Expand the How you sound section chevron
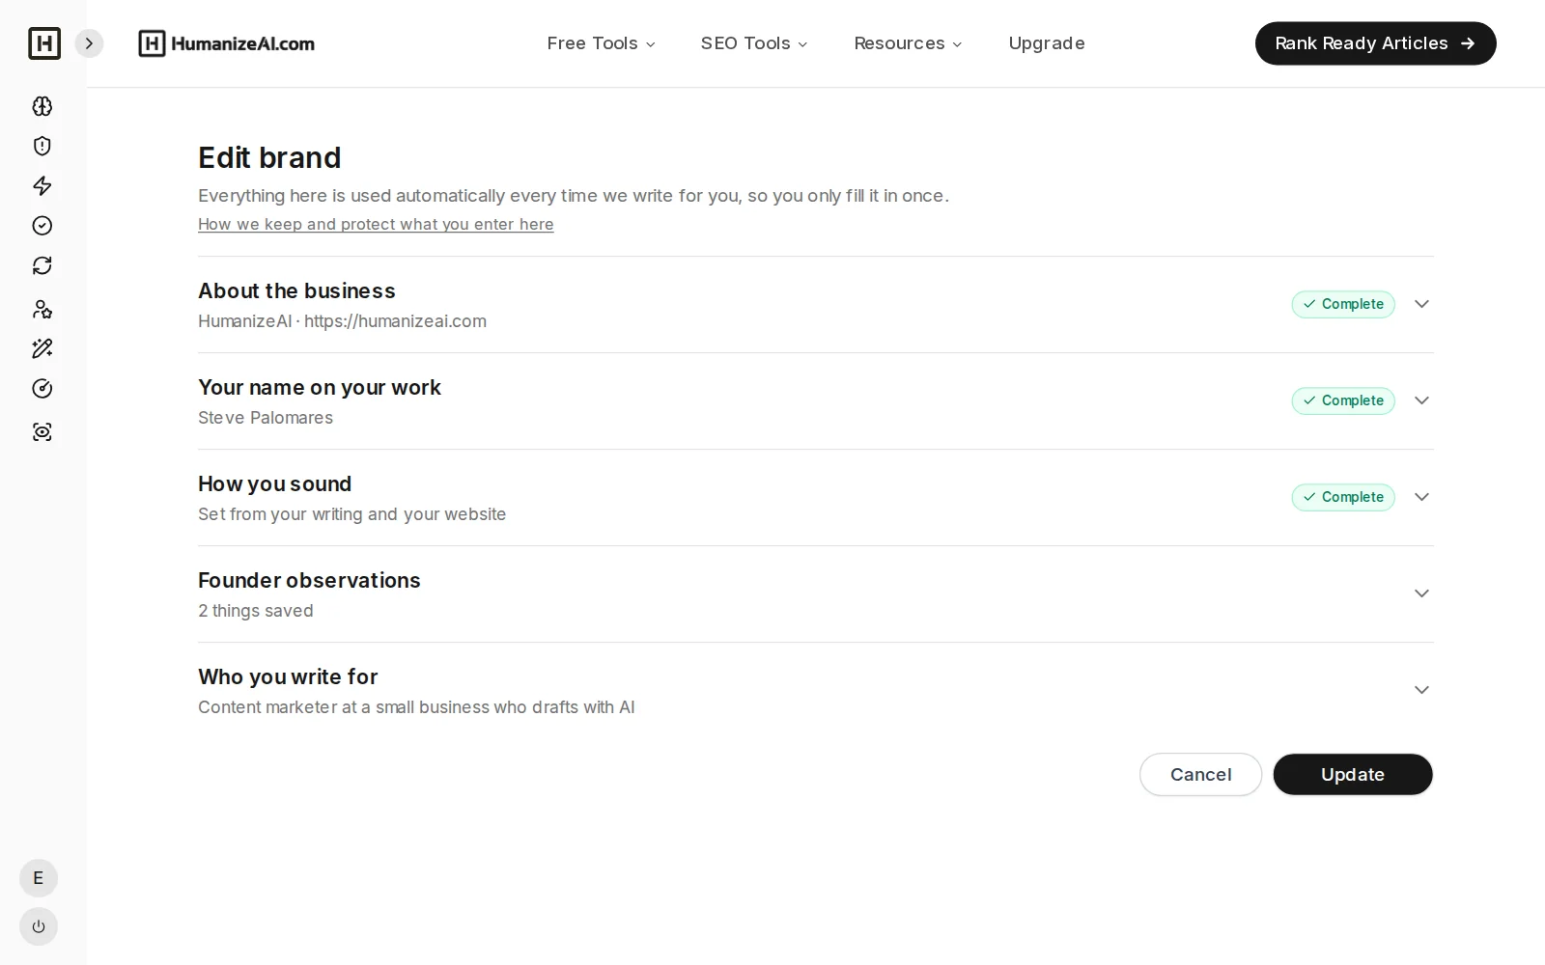1545x965 pixels. (1421, 497)
